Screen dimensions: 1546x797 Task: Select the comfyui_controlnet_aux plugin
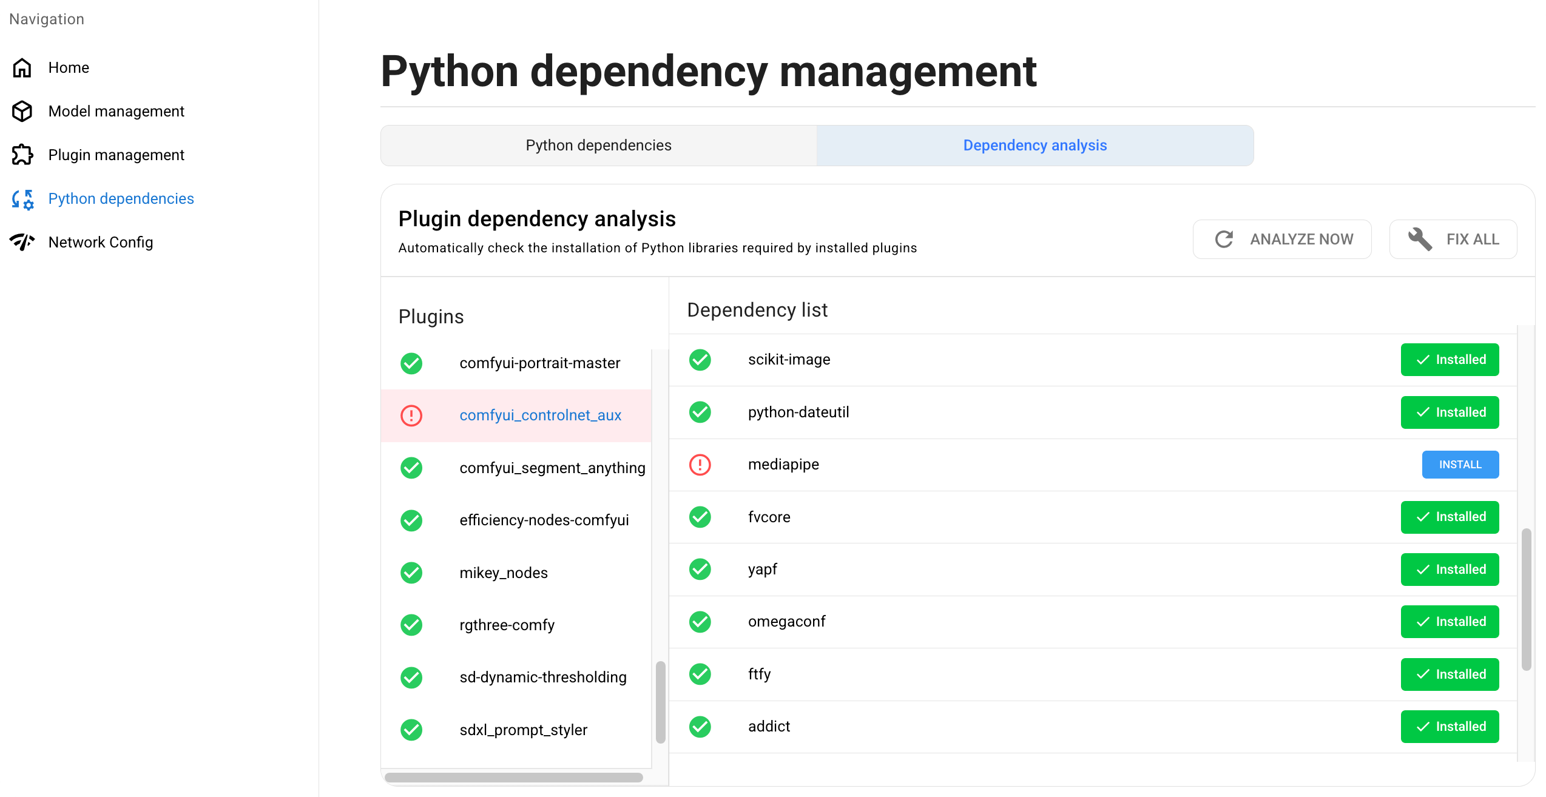click(540, 415)
